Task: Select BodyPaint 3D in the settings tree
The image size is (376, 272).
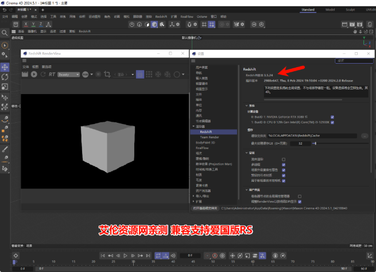Action: point(206,142)
